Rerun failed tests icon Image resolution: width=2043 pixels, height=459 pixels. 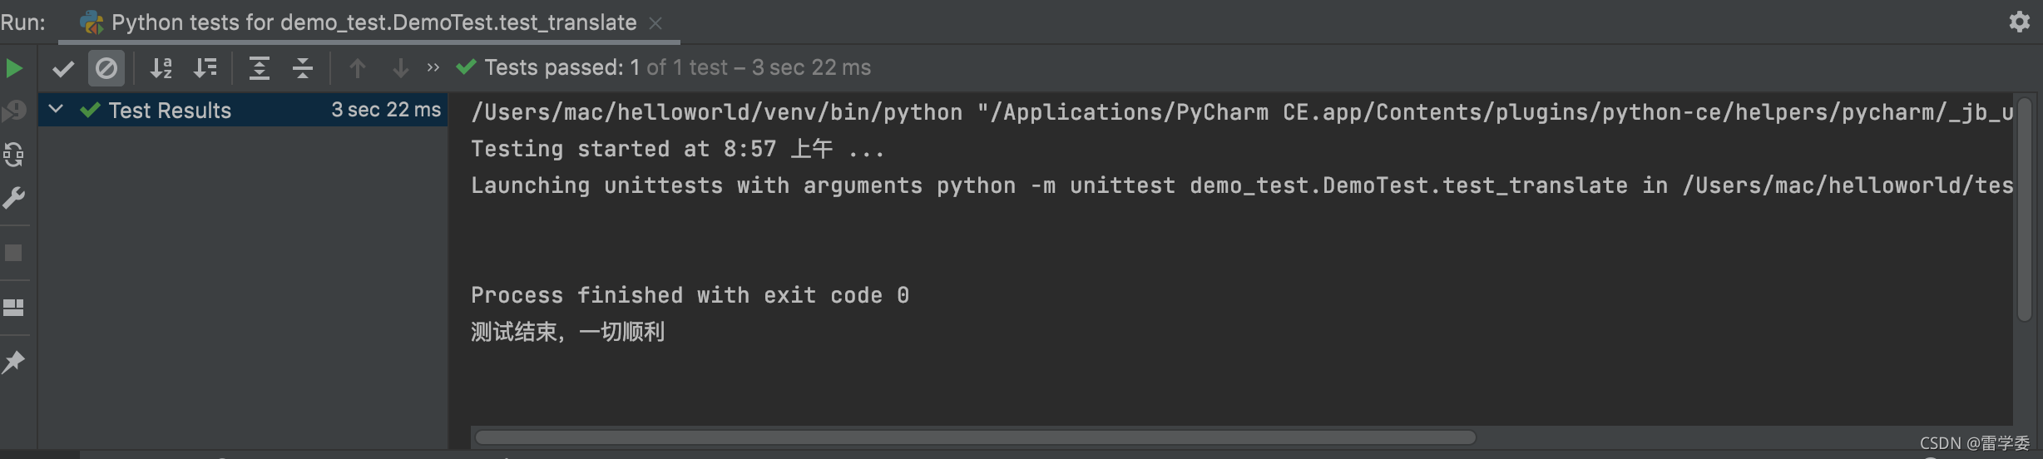14,111
